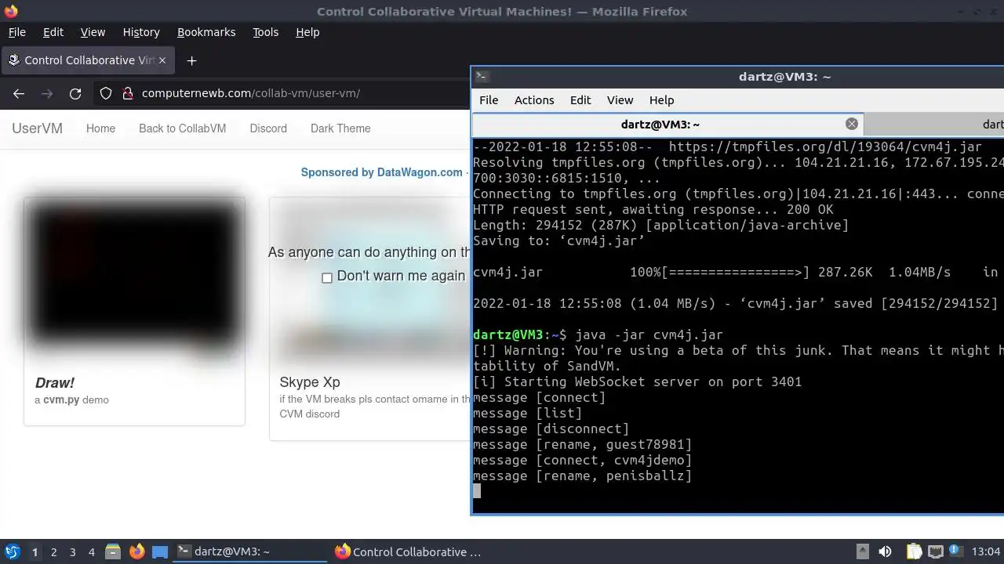
Task: Click the removable media eject tray icon
Action: pos(862,551)
